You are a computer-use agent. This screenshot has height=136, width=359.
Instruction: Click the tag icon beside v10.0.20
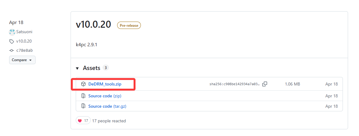pos(12,41)
